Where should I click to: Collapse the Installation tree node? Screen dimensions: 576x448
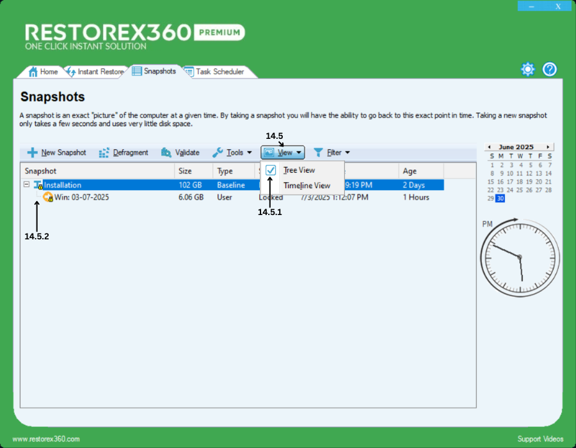(26, 184)
